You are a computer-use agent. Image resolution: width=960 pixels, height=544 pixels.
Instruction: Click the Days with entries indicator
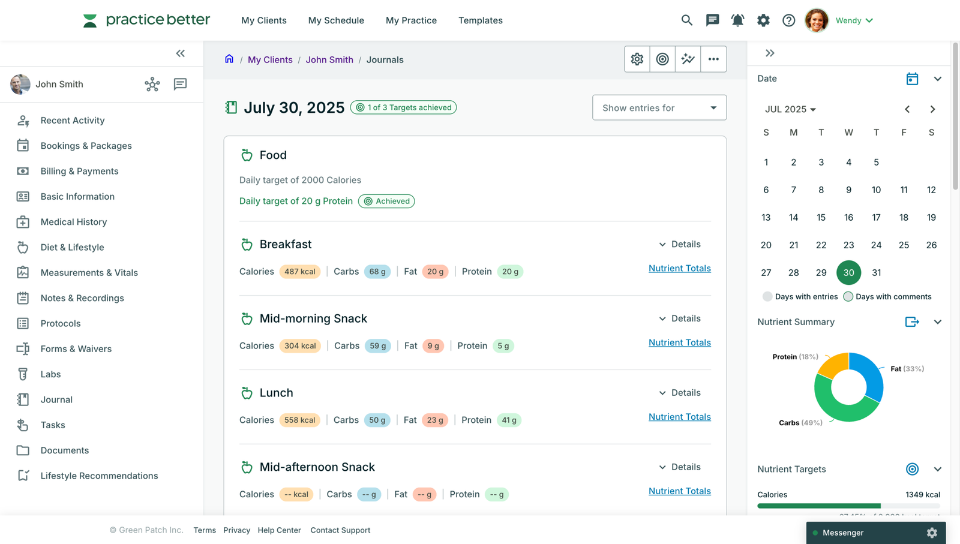[767, 296]
